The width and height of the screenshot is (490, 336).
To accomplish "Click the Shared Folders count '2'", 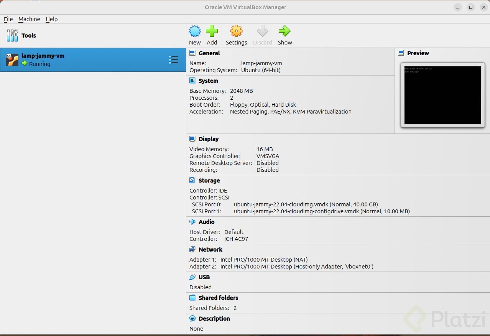I will pyautogui.click(x=235, y=308).
